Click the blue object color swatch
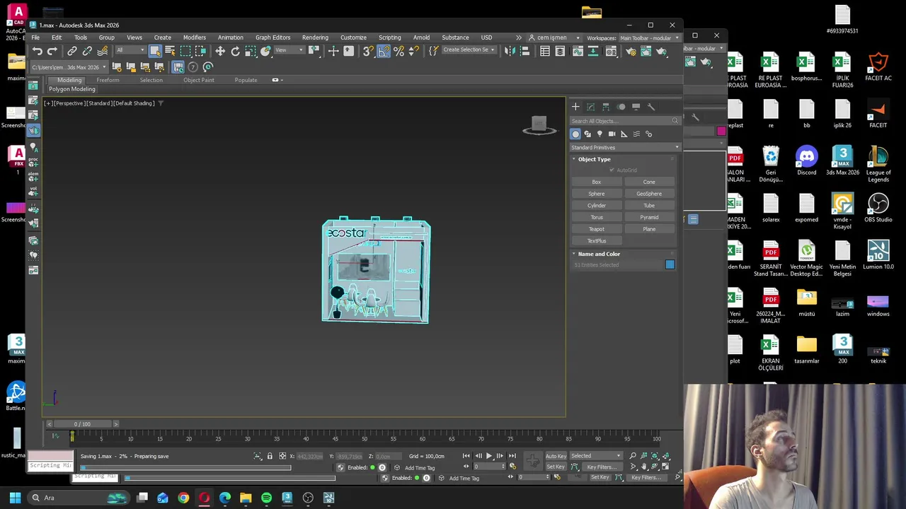 tap(670, 264)
